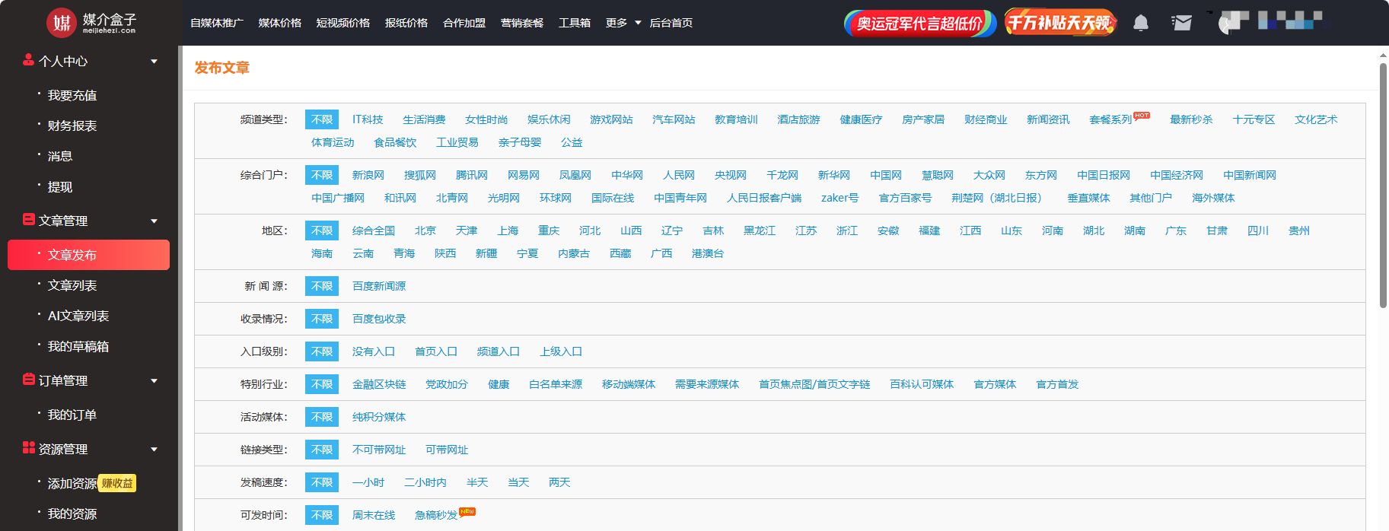Open 合作加盟 in top nav
Screen dimensions: 1389x531
click(464, 23)
